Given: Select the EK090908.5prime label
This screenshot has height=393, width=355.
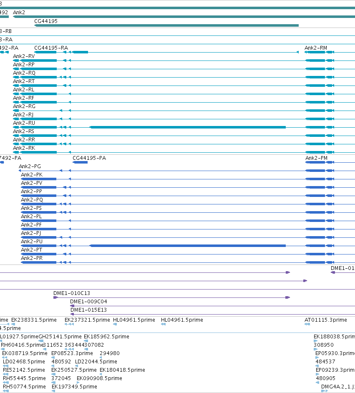Looking at the screenshot, I should [99, 378].
